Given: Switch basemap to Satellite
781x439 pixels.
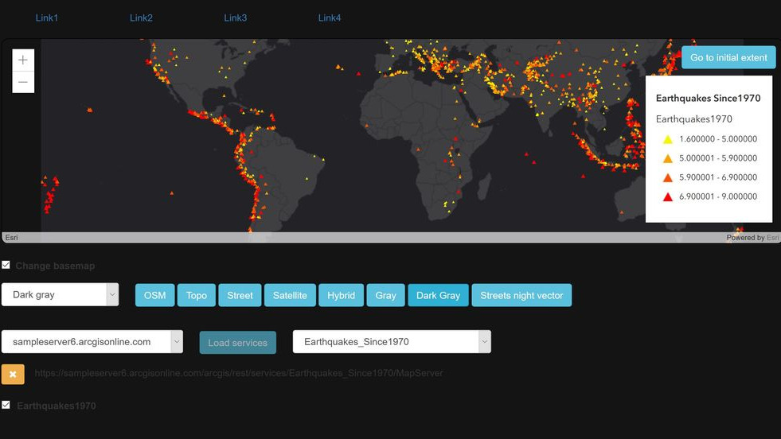Looking at the screenshot, I should (x=290, y=295).
